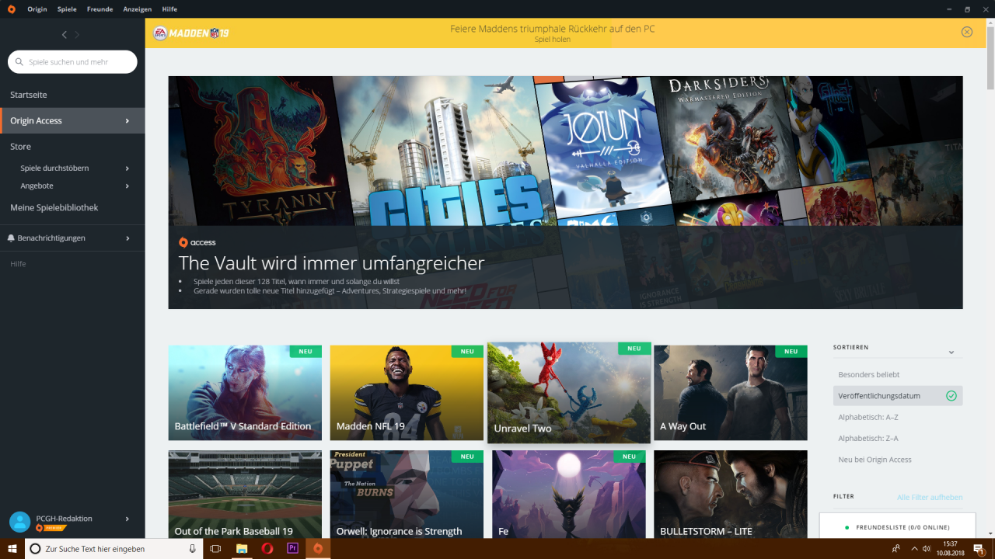Expand Benachrichtigungen panel arrow

[127, 238]
